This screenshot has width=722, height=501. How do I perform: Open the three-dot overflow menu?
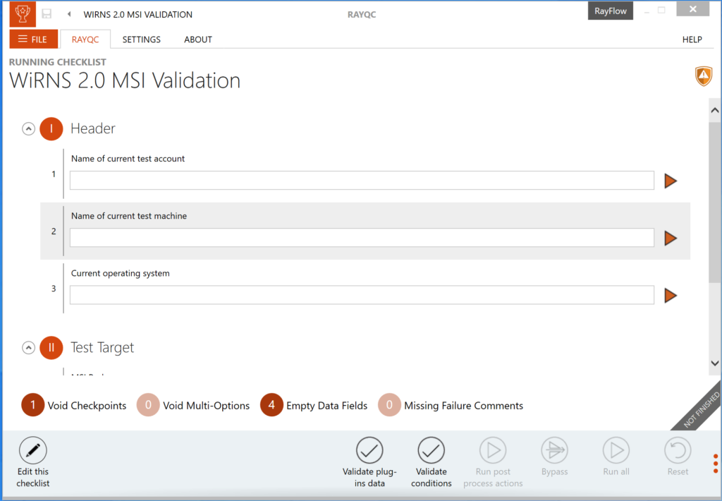coord(715,463)
